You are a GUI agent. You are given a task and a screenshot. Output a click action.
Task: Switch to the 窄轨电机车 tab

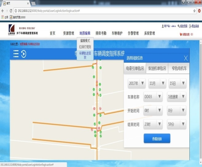point(179,69)
